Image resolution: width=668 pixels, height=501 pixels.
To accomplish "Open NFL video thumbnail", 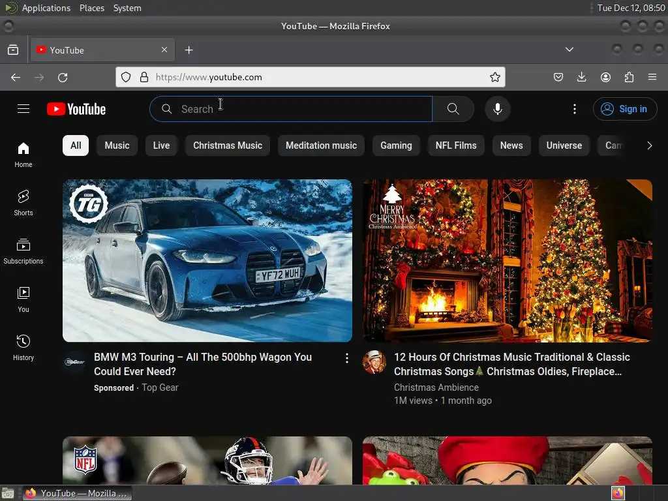I will coord(207,461).
